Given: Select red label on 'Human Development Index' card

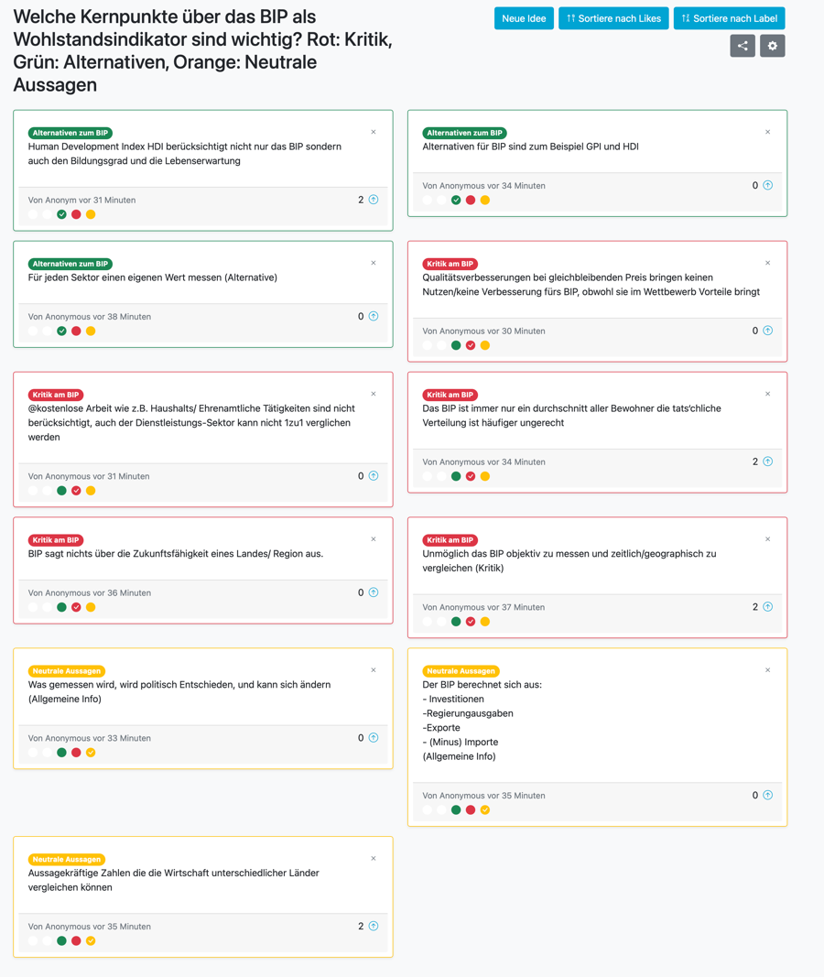Looking at the screenshot, I should tap(76, 214).
